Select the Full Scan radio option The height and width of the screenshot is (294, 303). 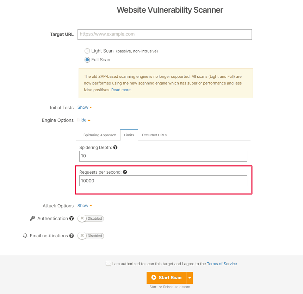(x=87, y=60)
